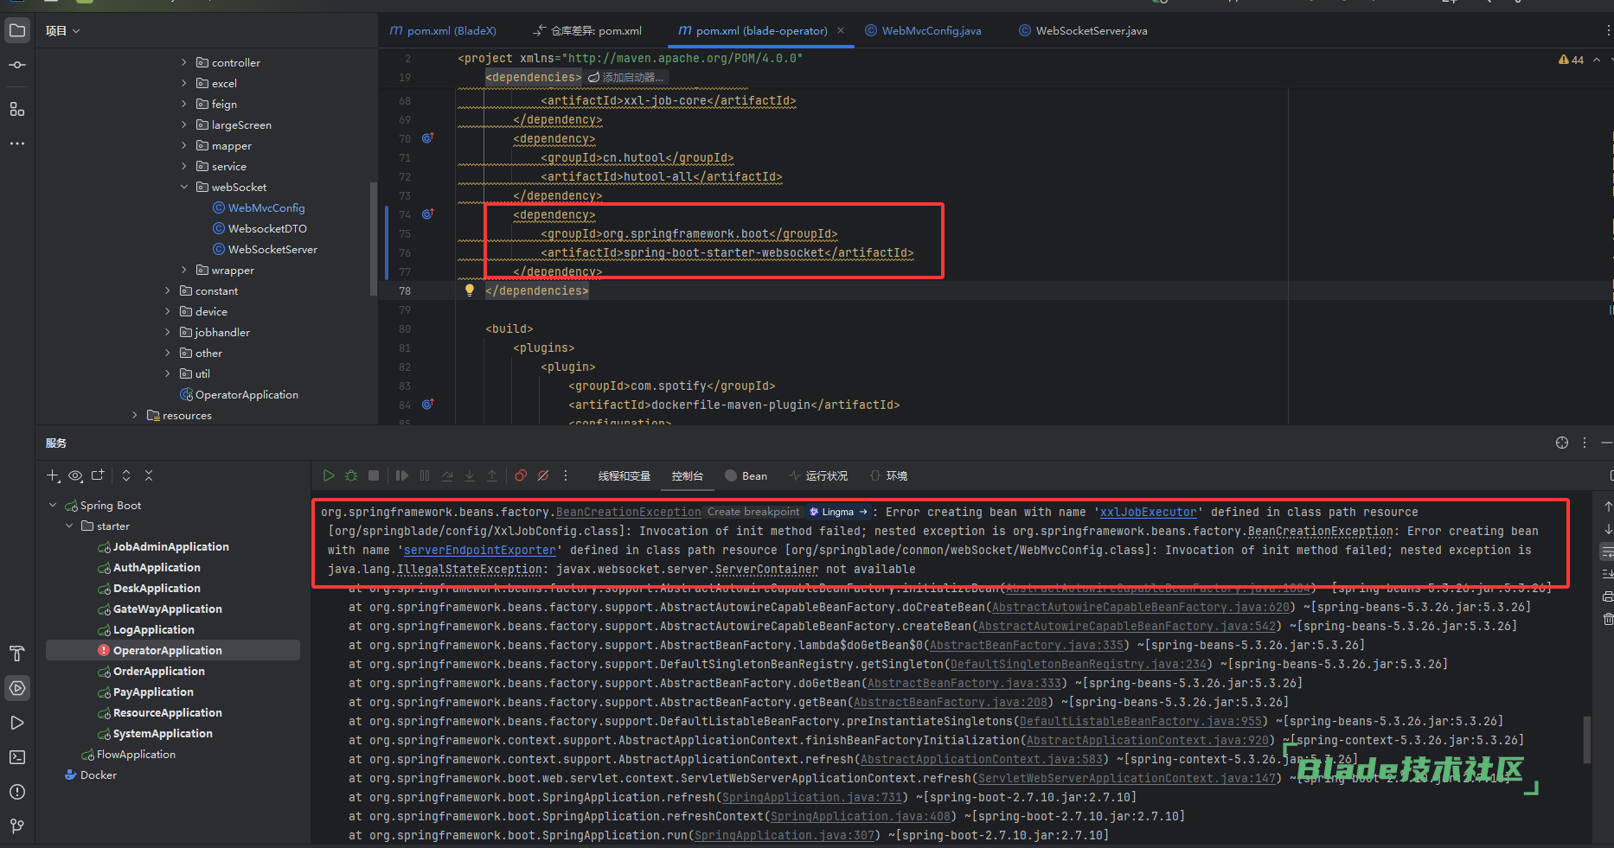The image size is (1614, 848).
Task: Click Resume Program icon
Action: click(401, 475)
